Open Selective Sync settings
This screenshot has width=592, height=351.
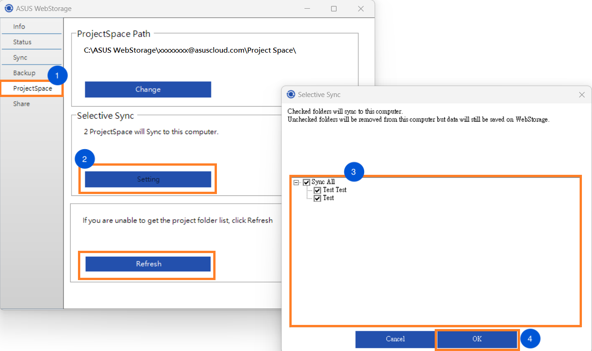[148, 179]
